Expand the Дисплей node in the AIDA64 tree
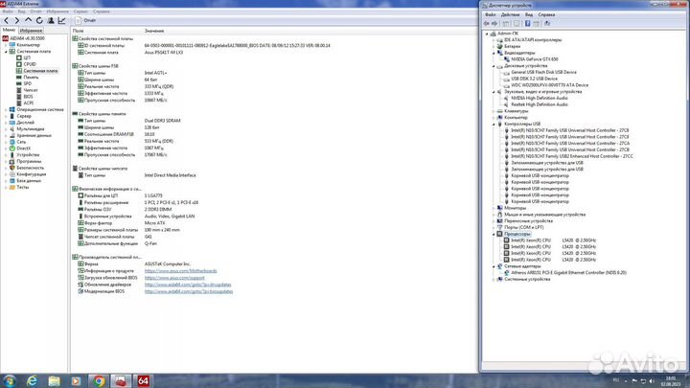This screenshot has height=388, width=690. pos(6,123)
